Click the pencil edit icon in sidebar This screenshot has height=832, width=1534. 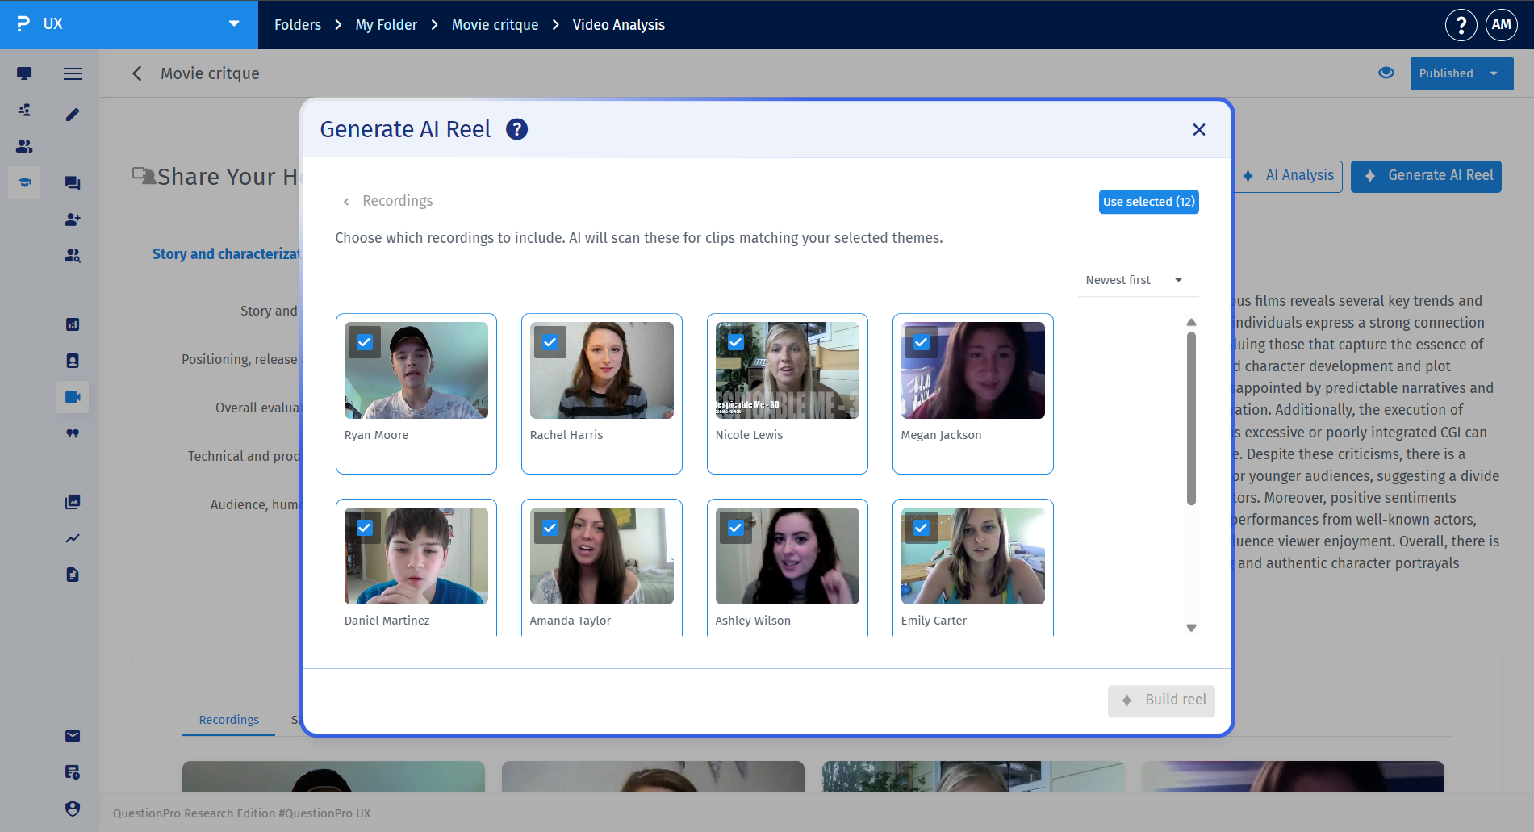[x=73, y=115]
